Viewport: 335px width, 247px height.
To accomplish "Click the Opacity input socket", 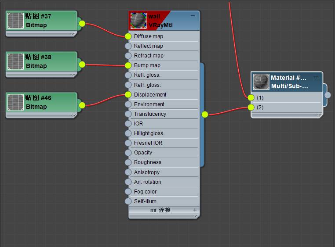I will [x=128, y=153].
